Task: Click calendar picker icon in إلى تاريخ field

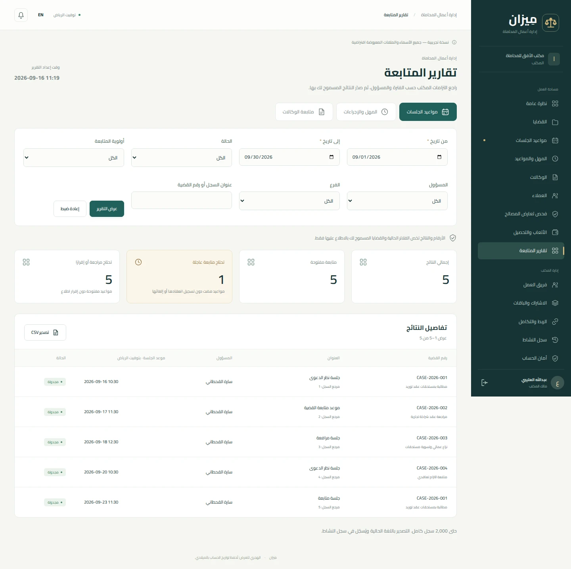Action: pyautogui.click(x=331, y=157)
